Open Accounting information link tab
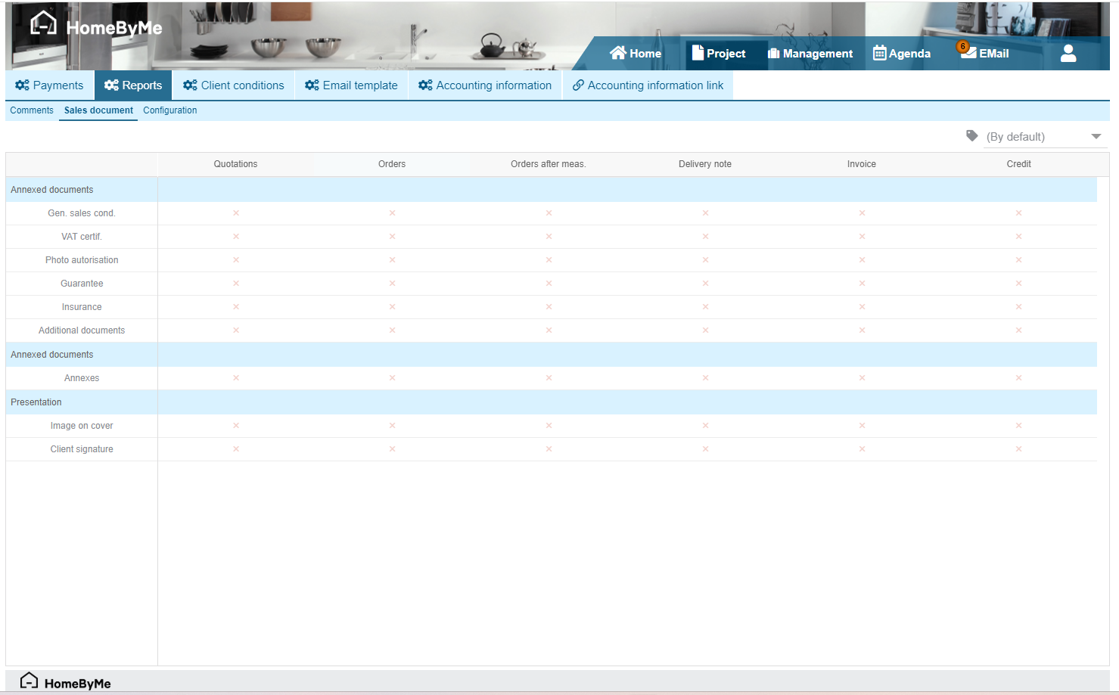This screenshot has height=695, width=1119. click(x=648, y=85)
